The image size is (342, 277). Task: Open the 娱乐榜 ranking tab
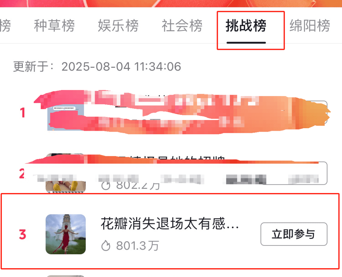click(x=118, y=26)
